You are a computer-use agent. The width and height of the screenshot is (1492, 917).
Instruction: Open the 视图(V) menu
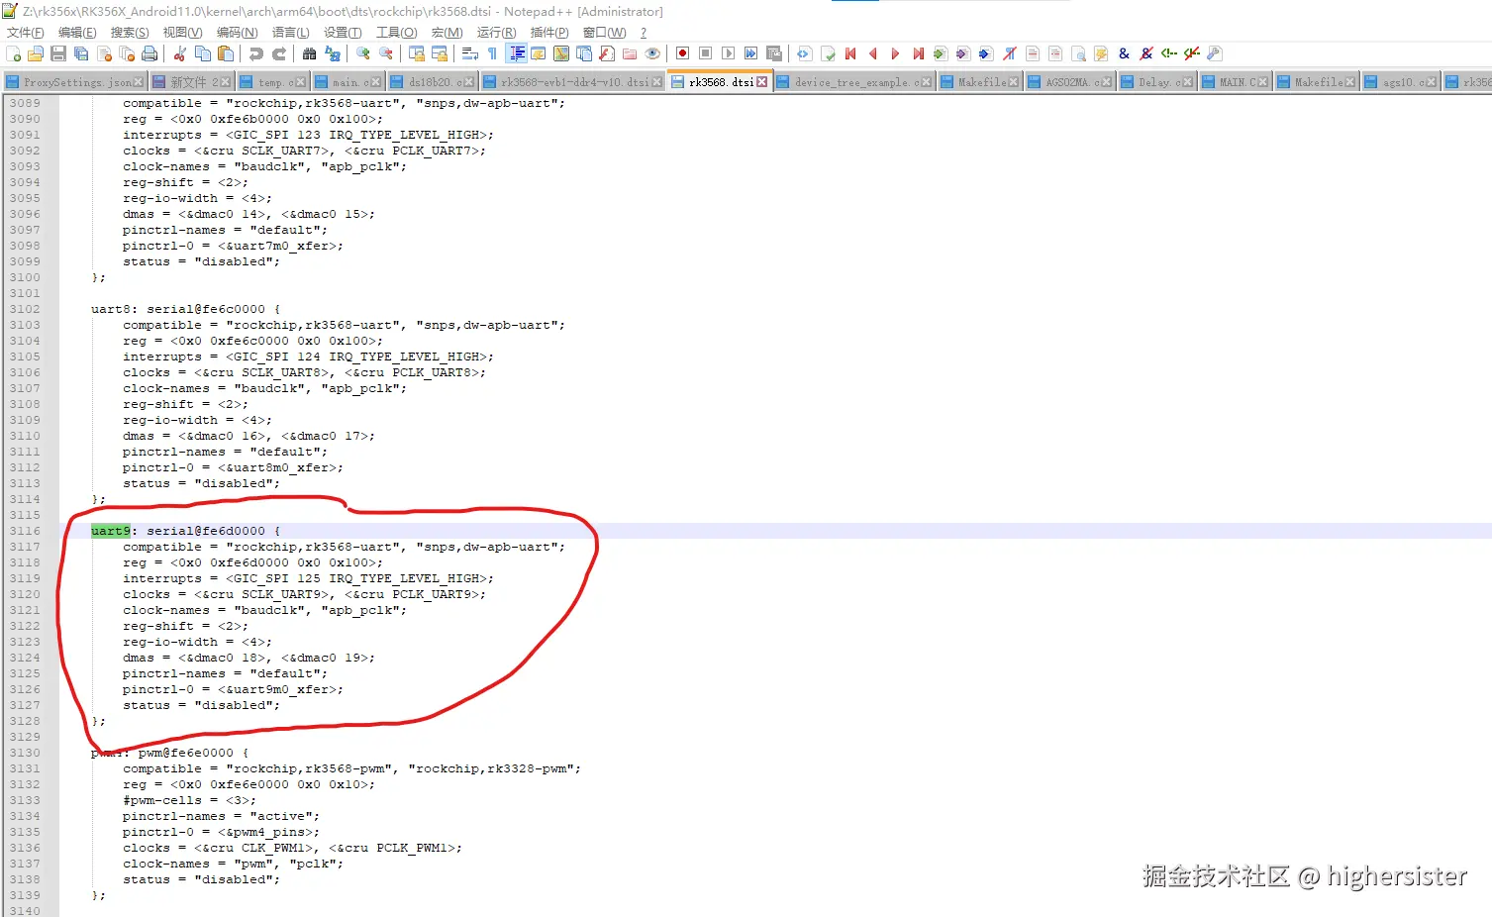pyautogui.click(x=183, y=33)
